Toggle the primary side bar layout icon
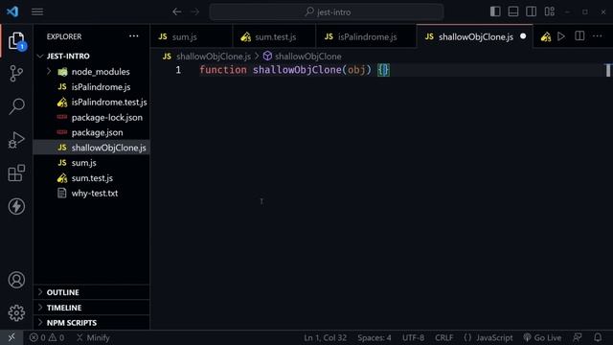613x345 pixels. tap(495, 11)
